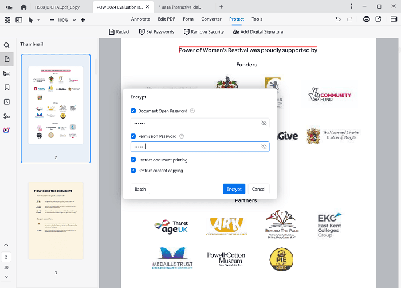
Task: Go to the Home tab icon
Action: point(23,7)
